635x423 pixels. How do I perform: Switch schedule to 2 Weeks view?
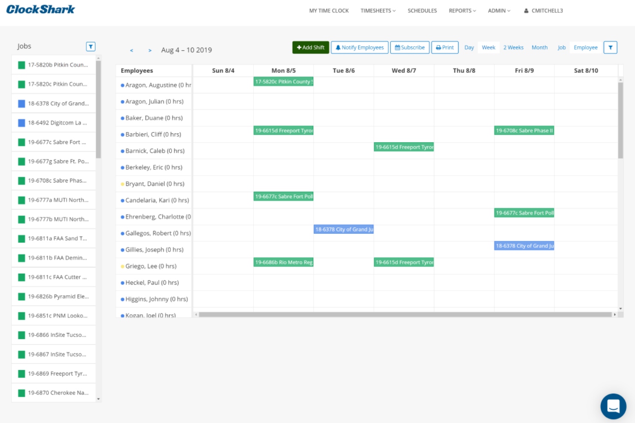tap(513, 48)
